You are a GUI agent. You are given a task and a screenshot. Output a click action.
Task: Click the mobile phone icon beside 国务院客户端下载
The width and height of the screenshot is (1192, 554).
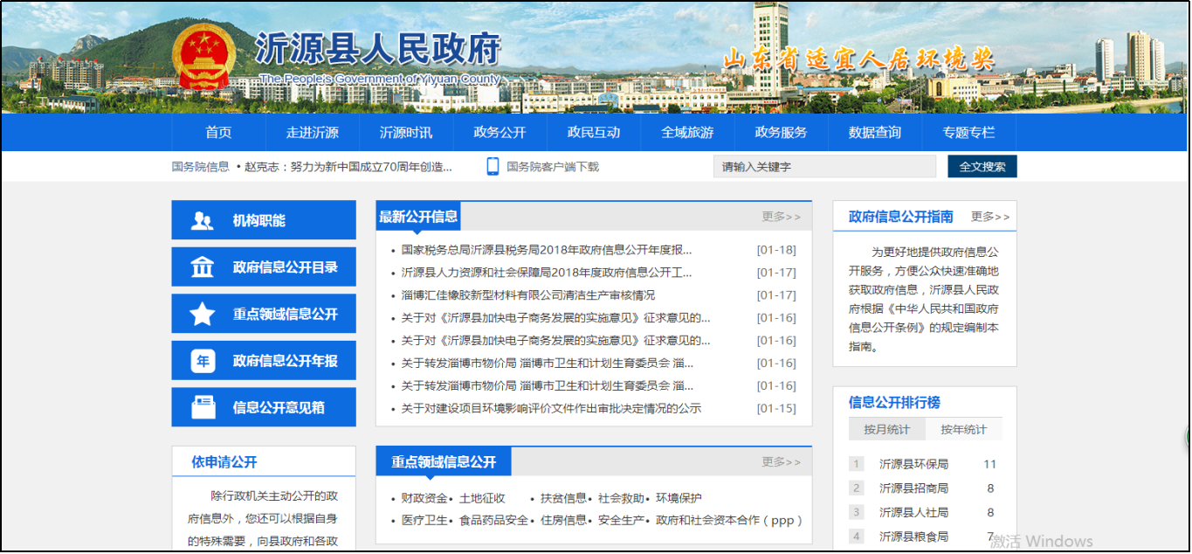coord(493,167)
